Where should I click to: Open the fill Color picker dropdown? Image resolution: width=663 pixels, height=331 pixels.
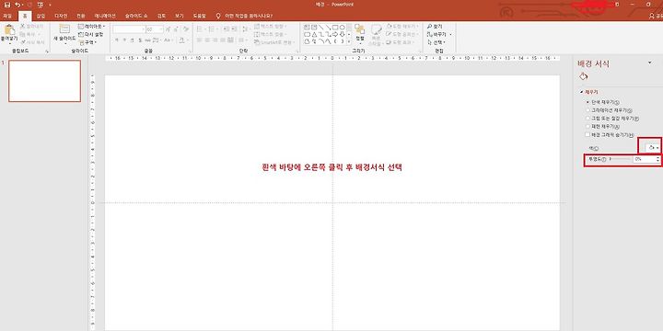653,148
